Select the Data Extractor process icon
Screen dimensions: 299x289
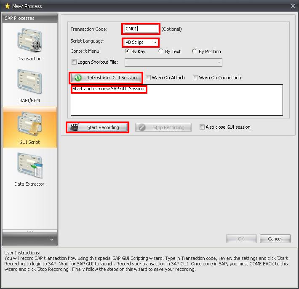29,167
